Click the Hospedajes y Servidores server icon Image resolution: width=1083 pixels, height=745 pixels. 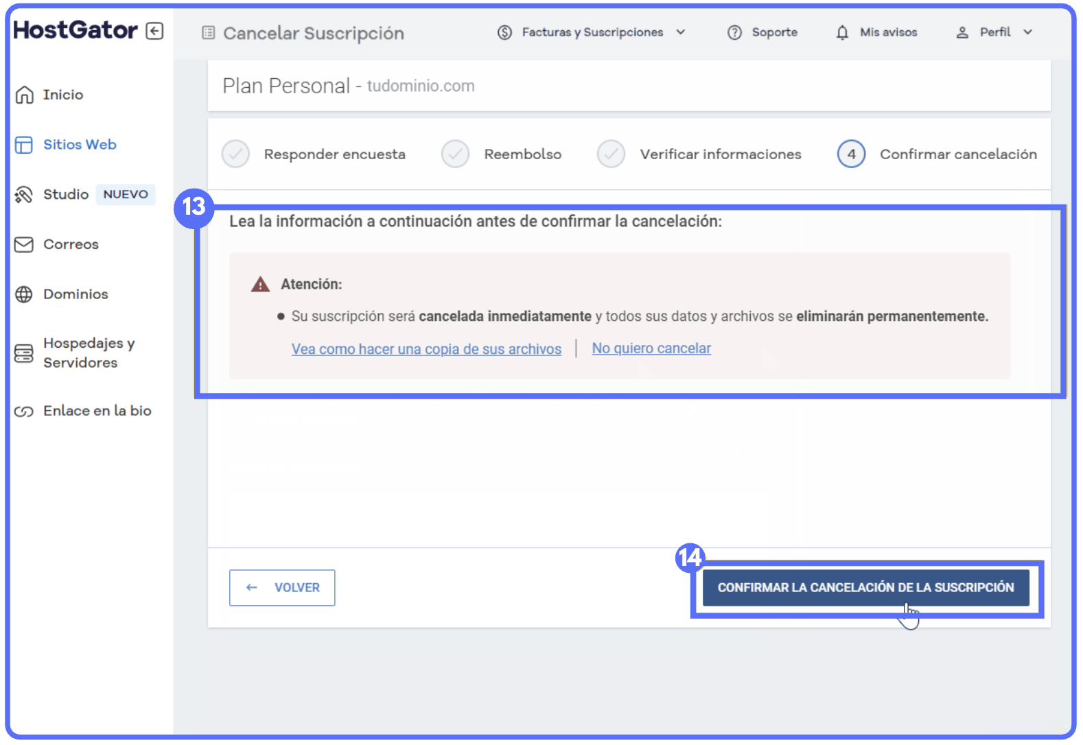[x=24, y=353]
